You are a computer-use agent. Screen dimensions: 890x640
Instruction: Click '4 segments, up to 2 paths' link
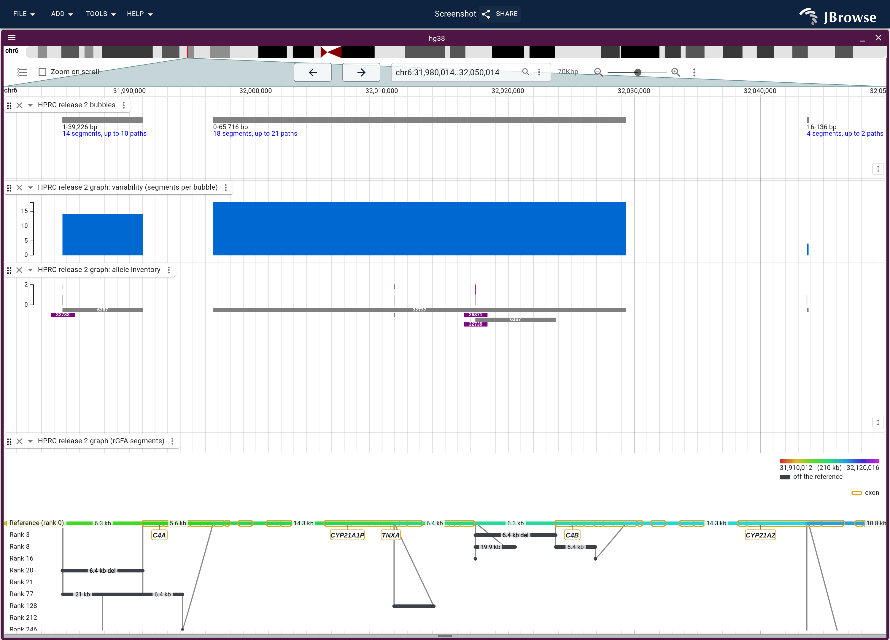pos(845,134)
